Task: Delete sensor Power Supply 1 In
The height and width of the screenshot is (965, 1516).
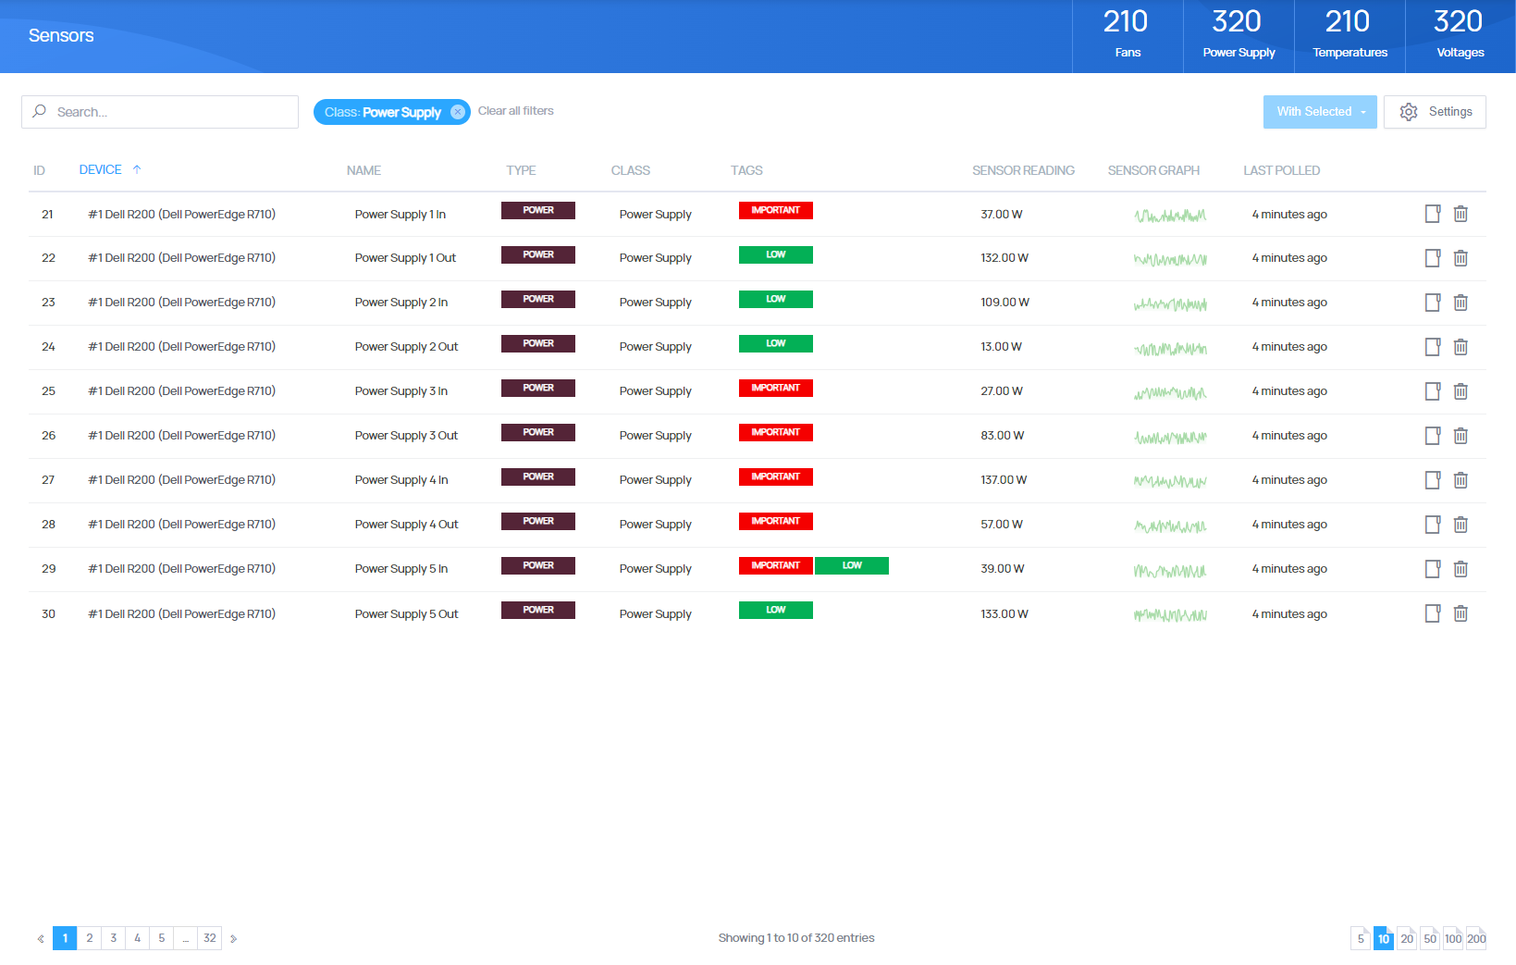Action: point(1461,214)
